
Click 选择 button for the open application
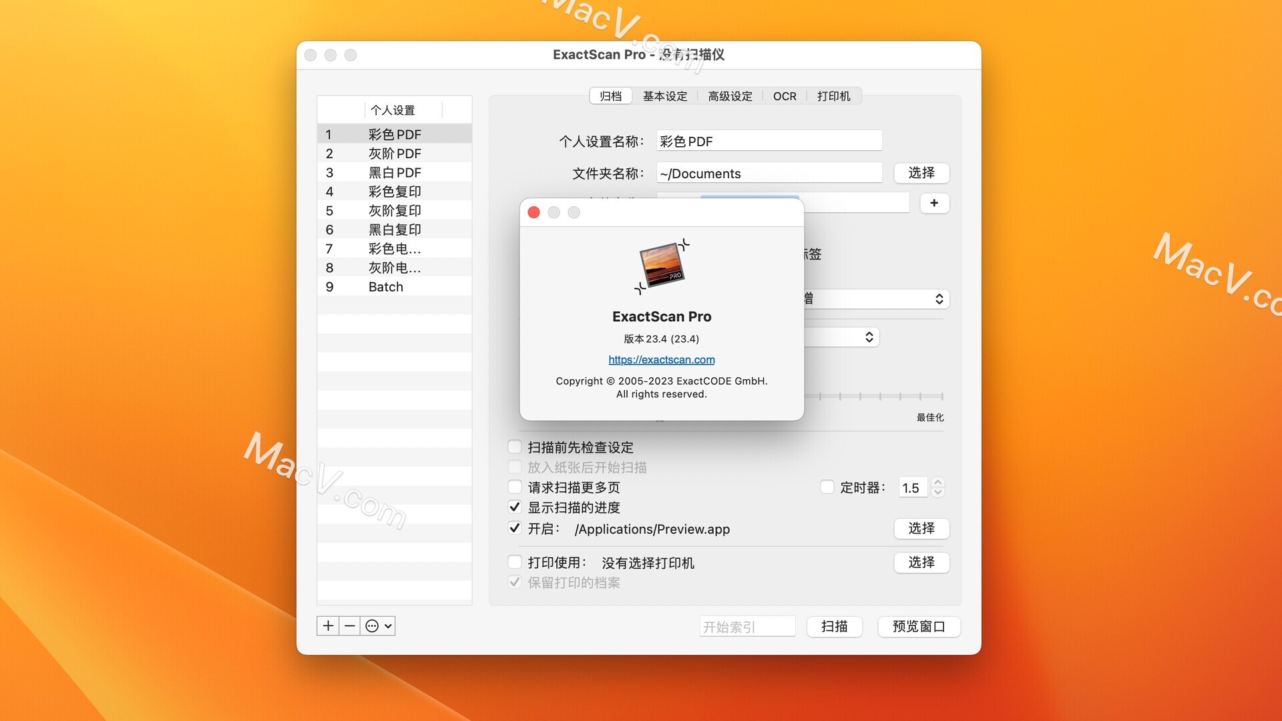[x=921, y=528]
